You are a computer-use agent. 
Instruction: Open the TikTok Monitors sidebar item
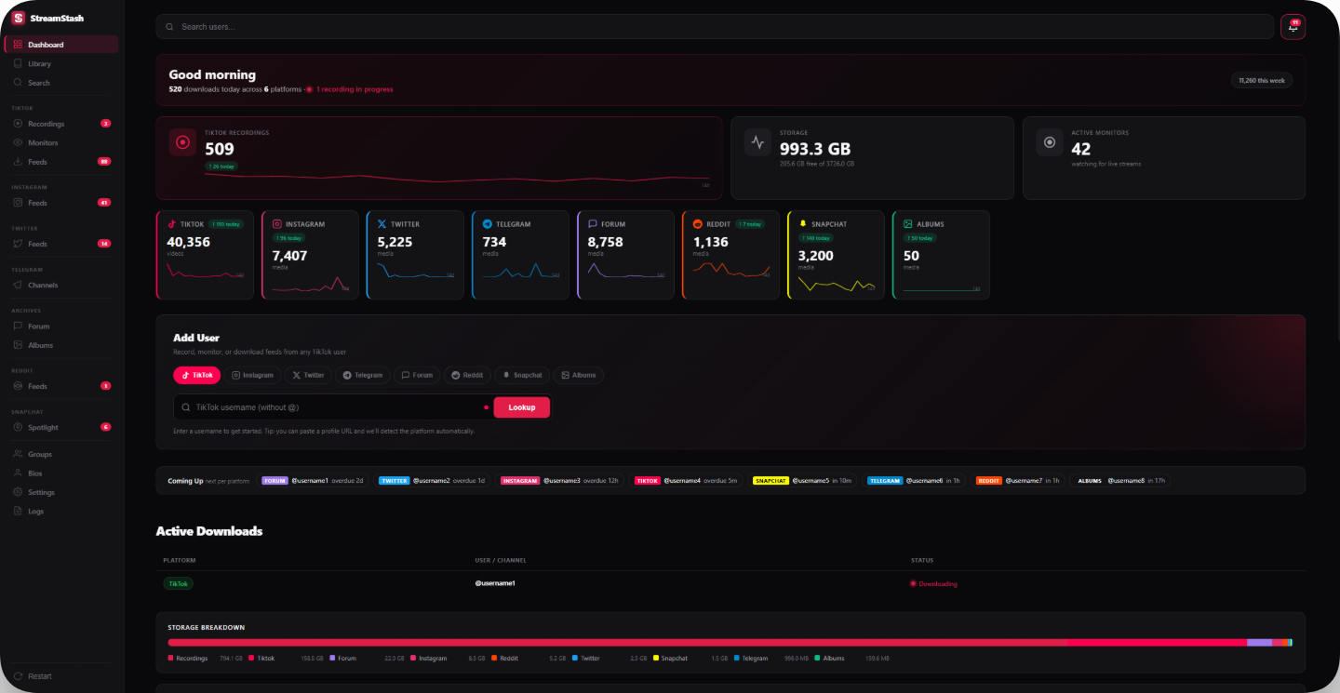(43, 143)
